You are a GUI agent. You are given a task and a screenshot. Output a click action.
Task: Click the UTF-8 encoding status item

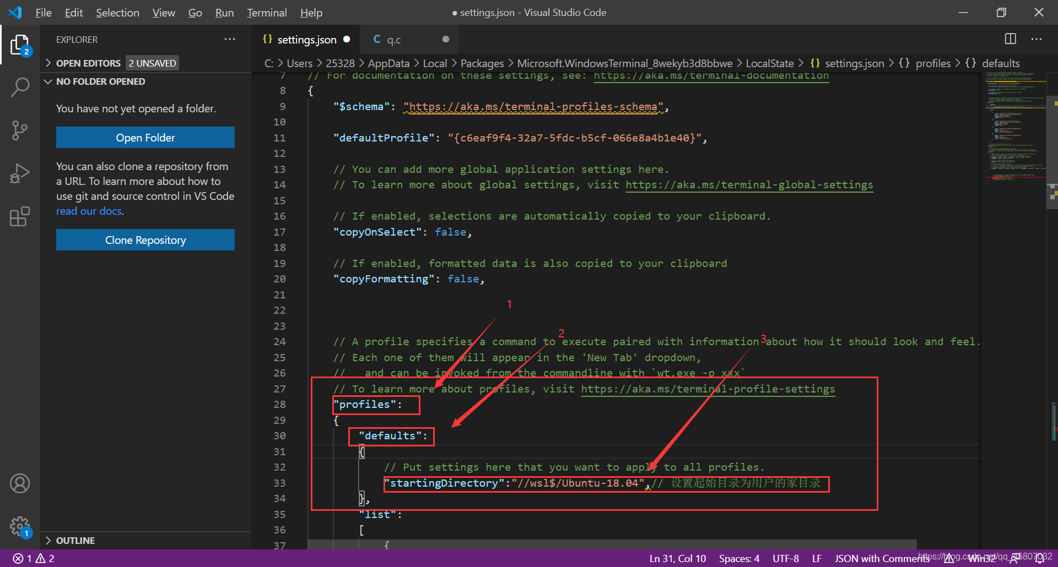(786, 558)
